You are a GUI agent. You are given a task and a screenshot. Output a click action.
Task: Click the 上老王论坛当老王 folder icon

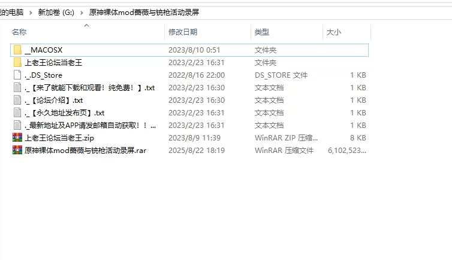pyautogui.click(x=17, y=62)
